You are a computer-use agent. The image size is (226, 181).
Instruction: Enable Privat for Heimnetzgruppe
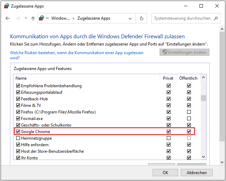point(168,138)
